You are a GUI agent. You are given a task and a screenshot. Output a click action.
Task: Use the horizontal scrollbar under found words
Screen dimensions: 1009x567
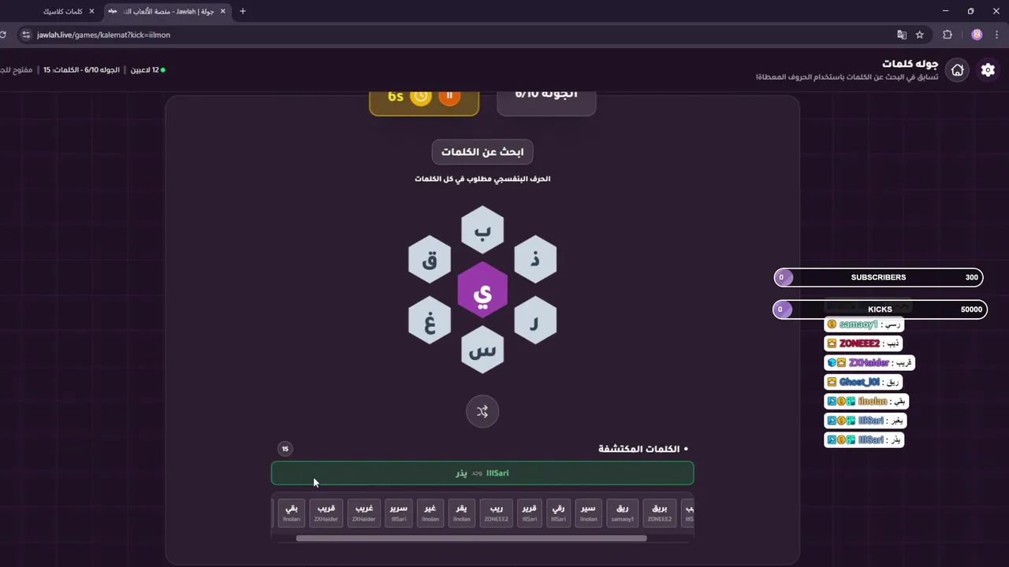pyautogui.click(x=471, y=539)
